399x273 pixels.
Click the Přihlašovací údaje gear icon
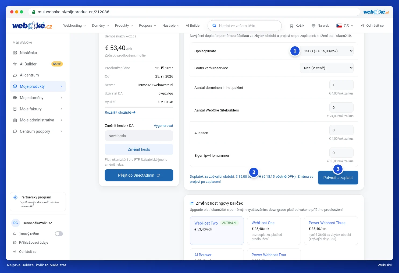click(x=15, y=243)
